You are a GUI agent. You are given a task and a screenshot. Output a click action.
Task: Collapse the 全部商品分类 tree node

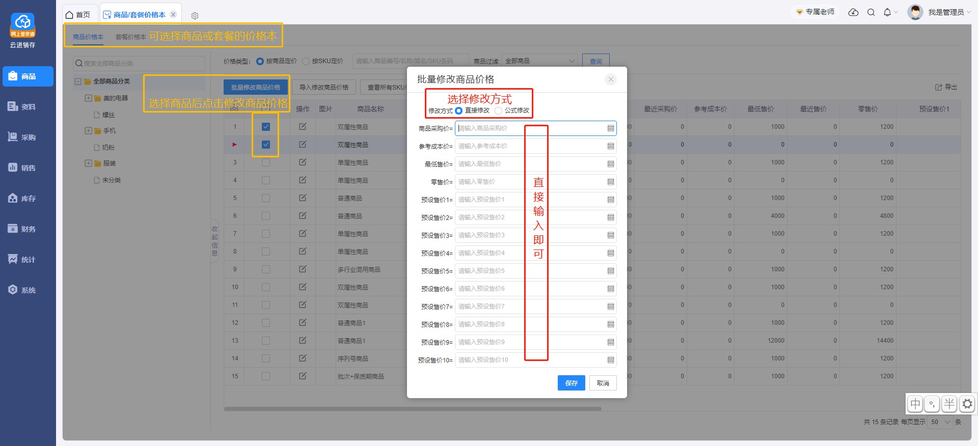(x=78, y=81)
